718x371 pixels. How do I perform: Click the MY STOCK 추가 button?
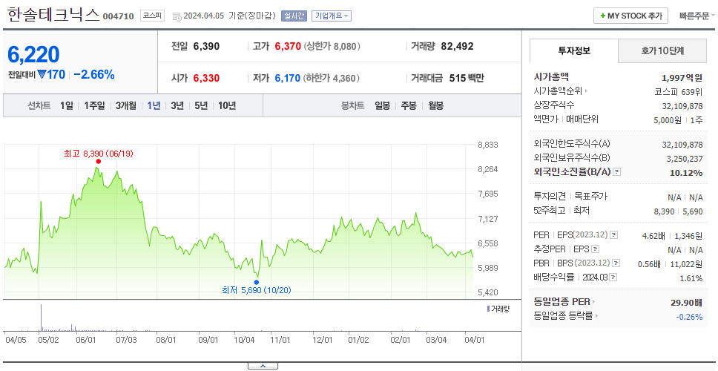[x=631, y=16]
